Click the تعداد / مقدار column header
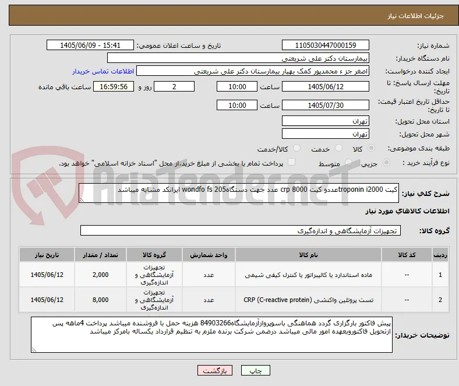 (100, 255)
